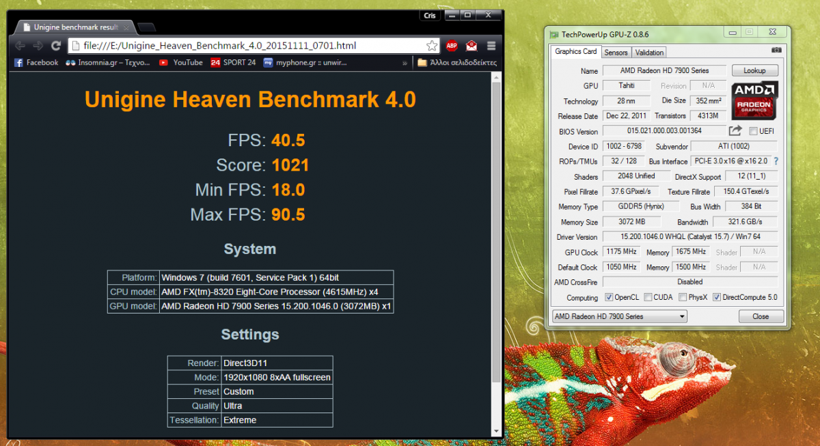Open the Chrome hamburger menu
This screenshot has height=446, width=820.
491,46
